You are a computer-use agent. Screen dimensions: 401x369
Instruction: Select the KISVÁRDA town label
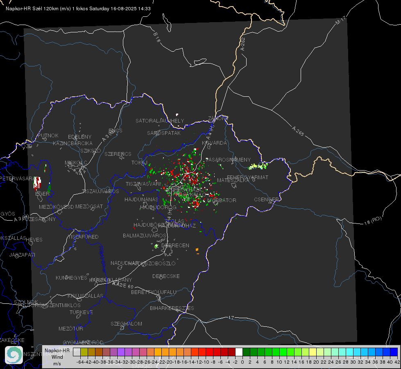click(214, 143)
